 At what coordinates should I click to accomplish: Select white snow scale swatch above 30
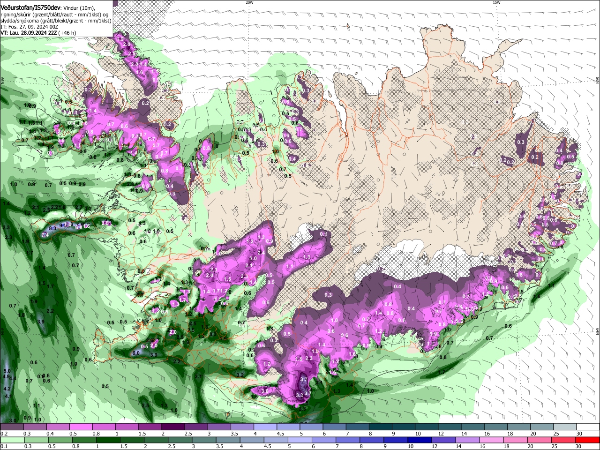click(x=588, y=427)
